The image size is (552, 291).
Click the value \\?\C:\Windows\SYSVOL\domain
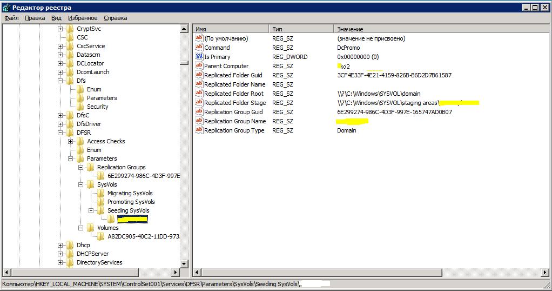(379, 94)
